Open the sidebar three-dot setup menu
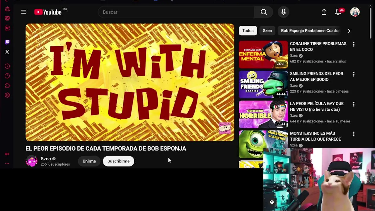This screenshot has height=211, width=375. tap(7, 164)
